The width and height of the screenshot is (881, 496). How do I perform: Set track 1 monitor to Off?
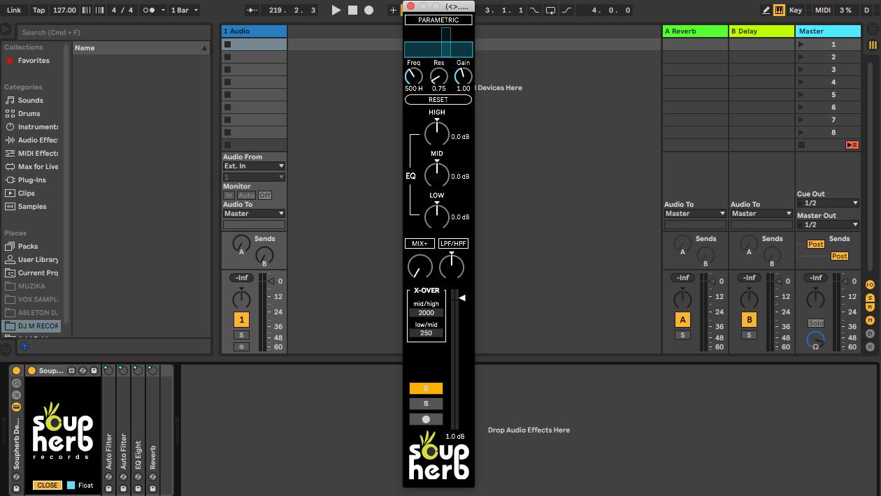(265, 196)
